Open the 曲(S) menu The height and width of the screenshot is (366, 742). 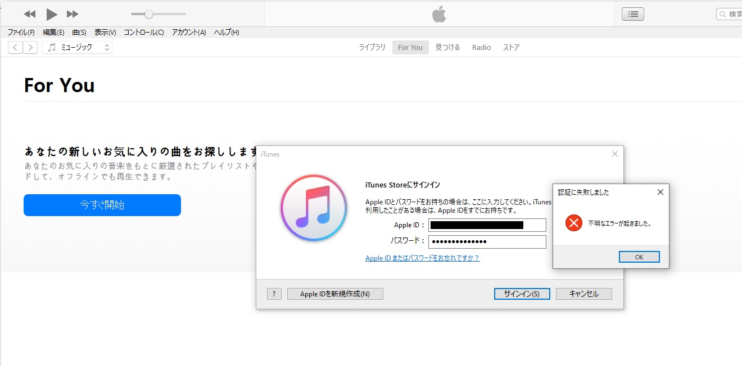click(79, 33)
